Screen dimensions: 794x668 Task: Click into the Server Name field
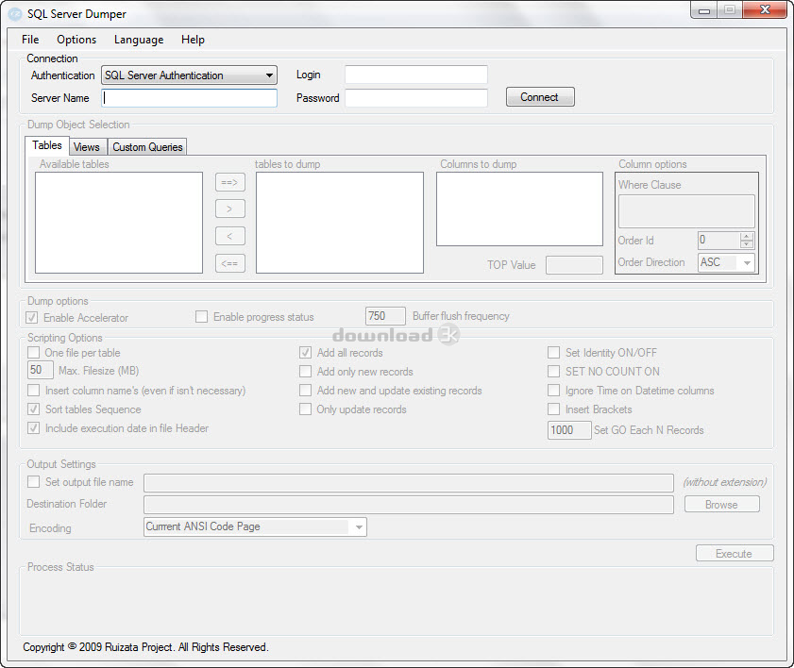189,98
